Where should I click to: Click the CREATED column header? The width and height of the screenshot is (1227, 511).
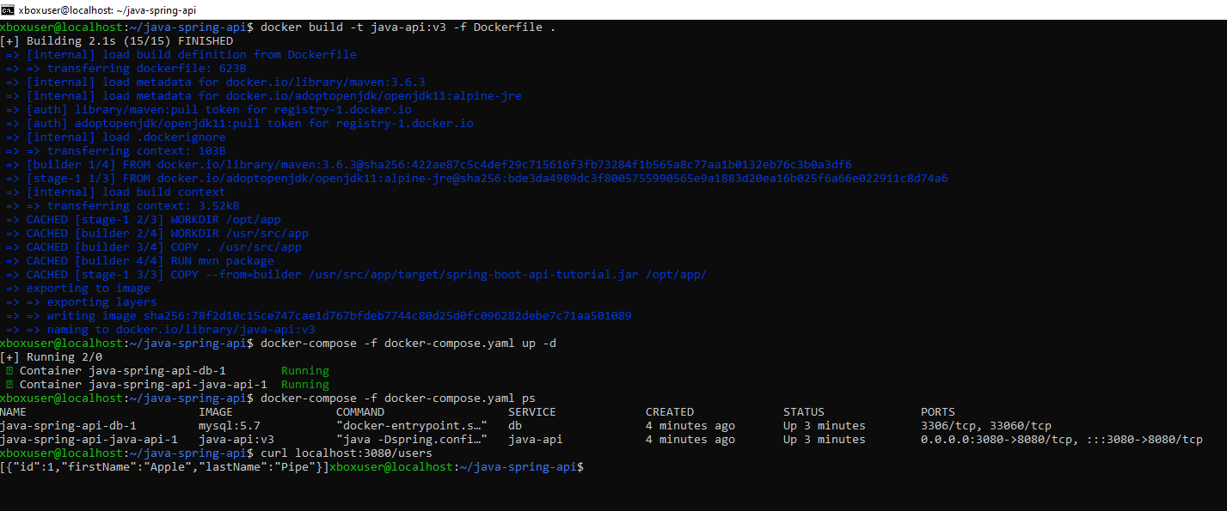(670, 412)
